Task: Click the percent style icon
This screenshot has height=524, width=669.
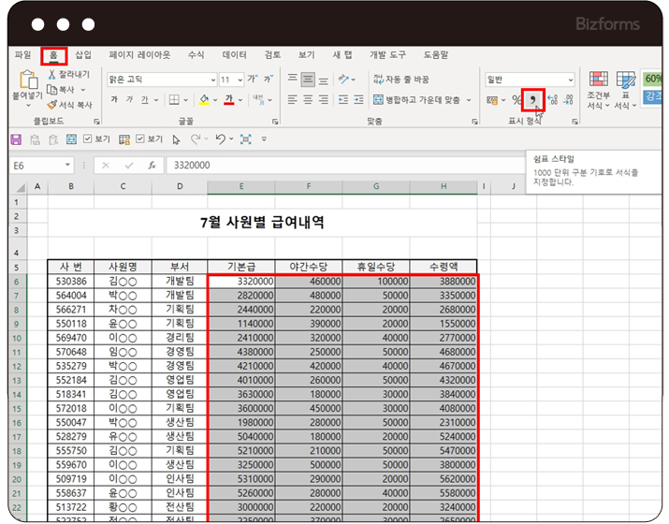Action: [x=516, y=100]
